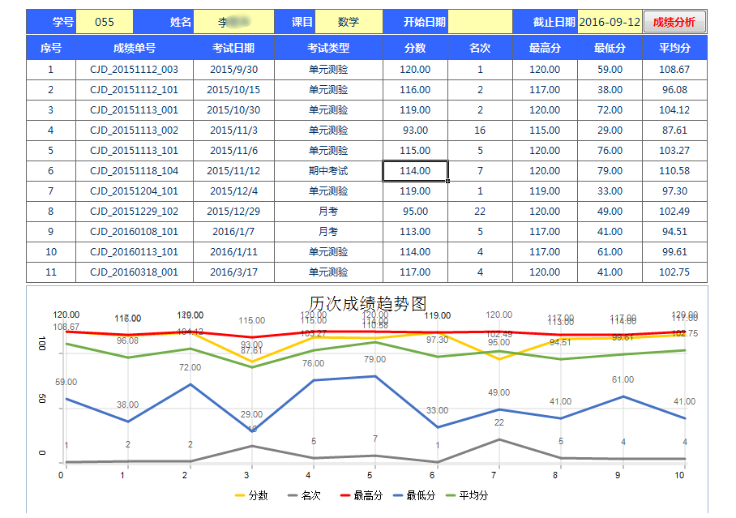Click the 最低分 legend entry
Image resolution: width=736 pixels, height=518 pixels.
(x=414, y=495)
